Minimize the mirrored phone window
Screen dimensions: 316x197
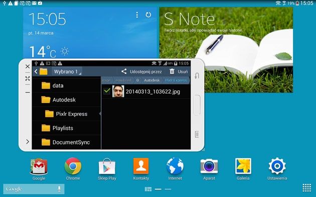[28, 92]
